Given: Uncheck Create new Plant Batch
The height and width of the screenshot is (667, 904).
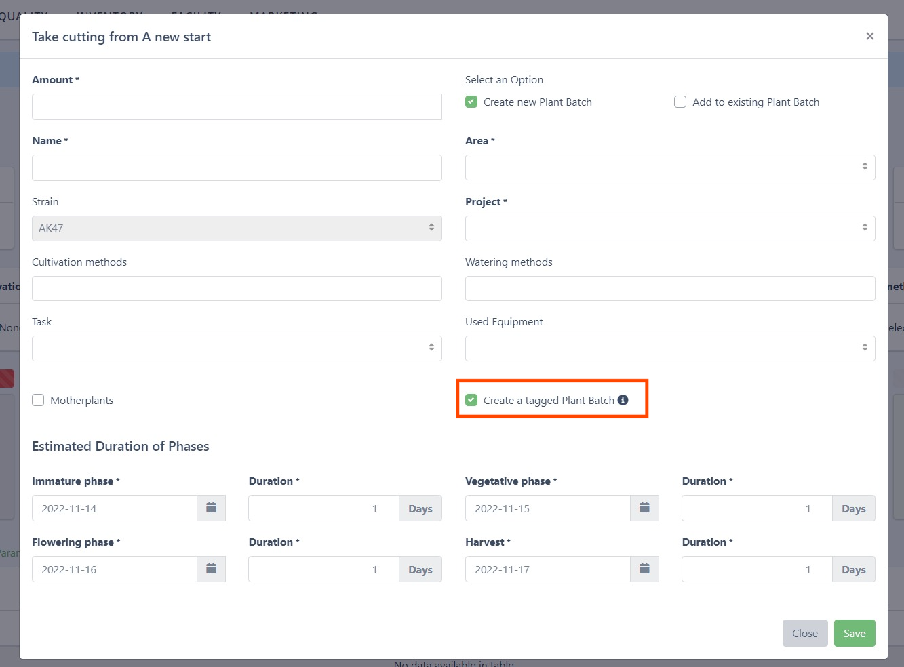Looking at the screenshot, I should (471, 102).
